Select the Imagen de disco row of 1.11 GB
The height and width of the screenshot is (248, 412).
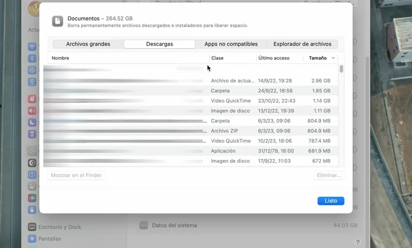click(191, 110)
